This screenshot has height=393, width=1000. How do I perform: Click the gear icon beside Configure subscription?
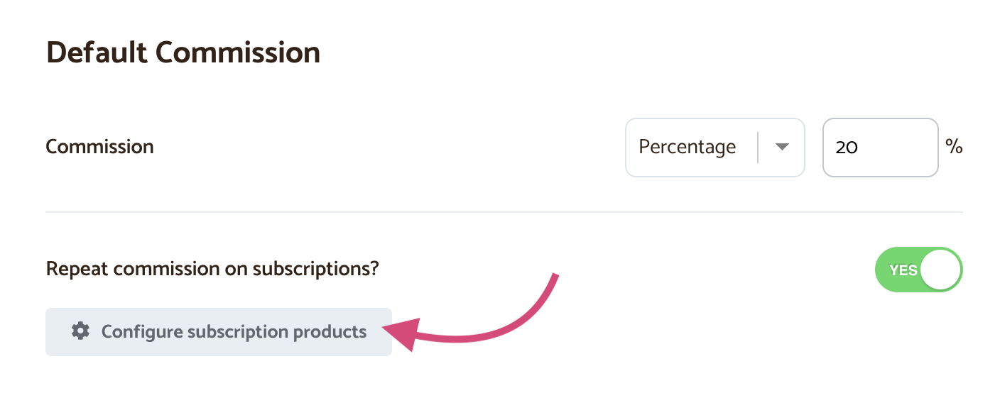(81, 331)
